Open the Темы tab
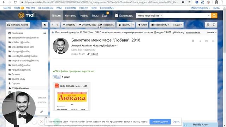The height and width of the screenshot is (127, 226). pos(95,16)
